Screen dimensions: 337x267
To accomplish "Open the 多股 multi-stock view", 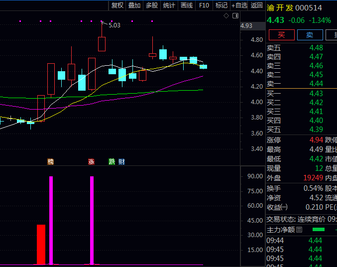I will 152,5.
